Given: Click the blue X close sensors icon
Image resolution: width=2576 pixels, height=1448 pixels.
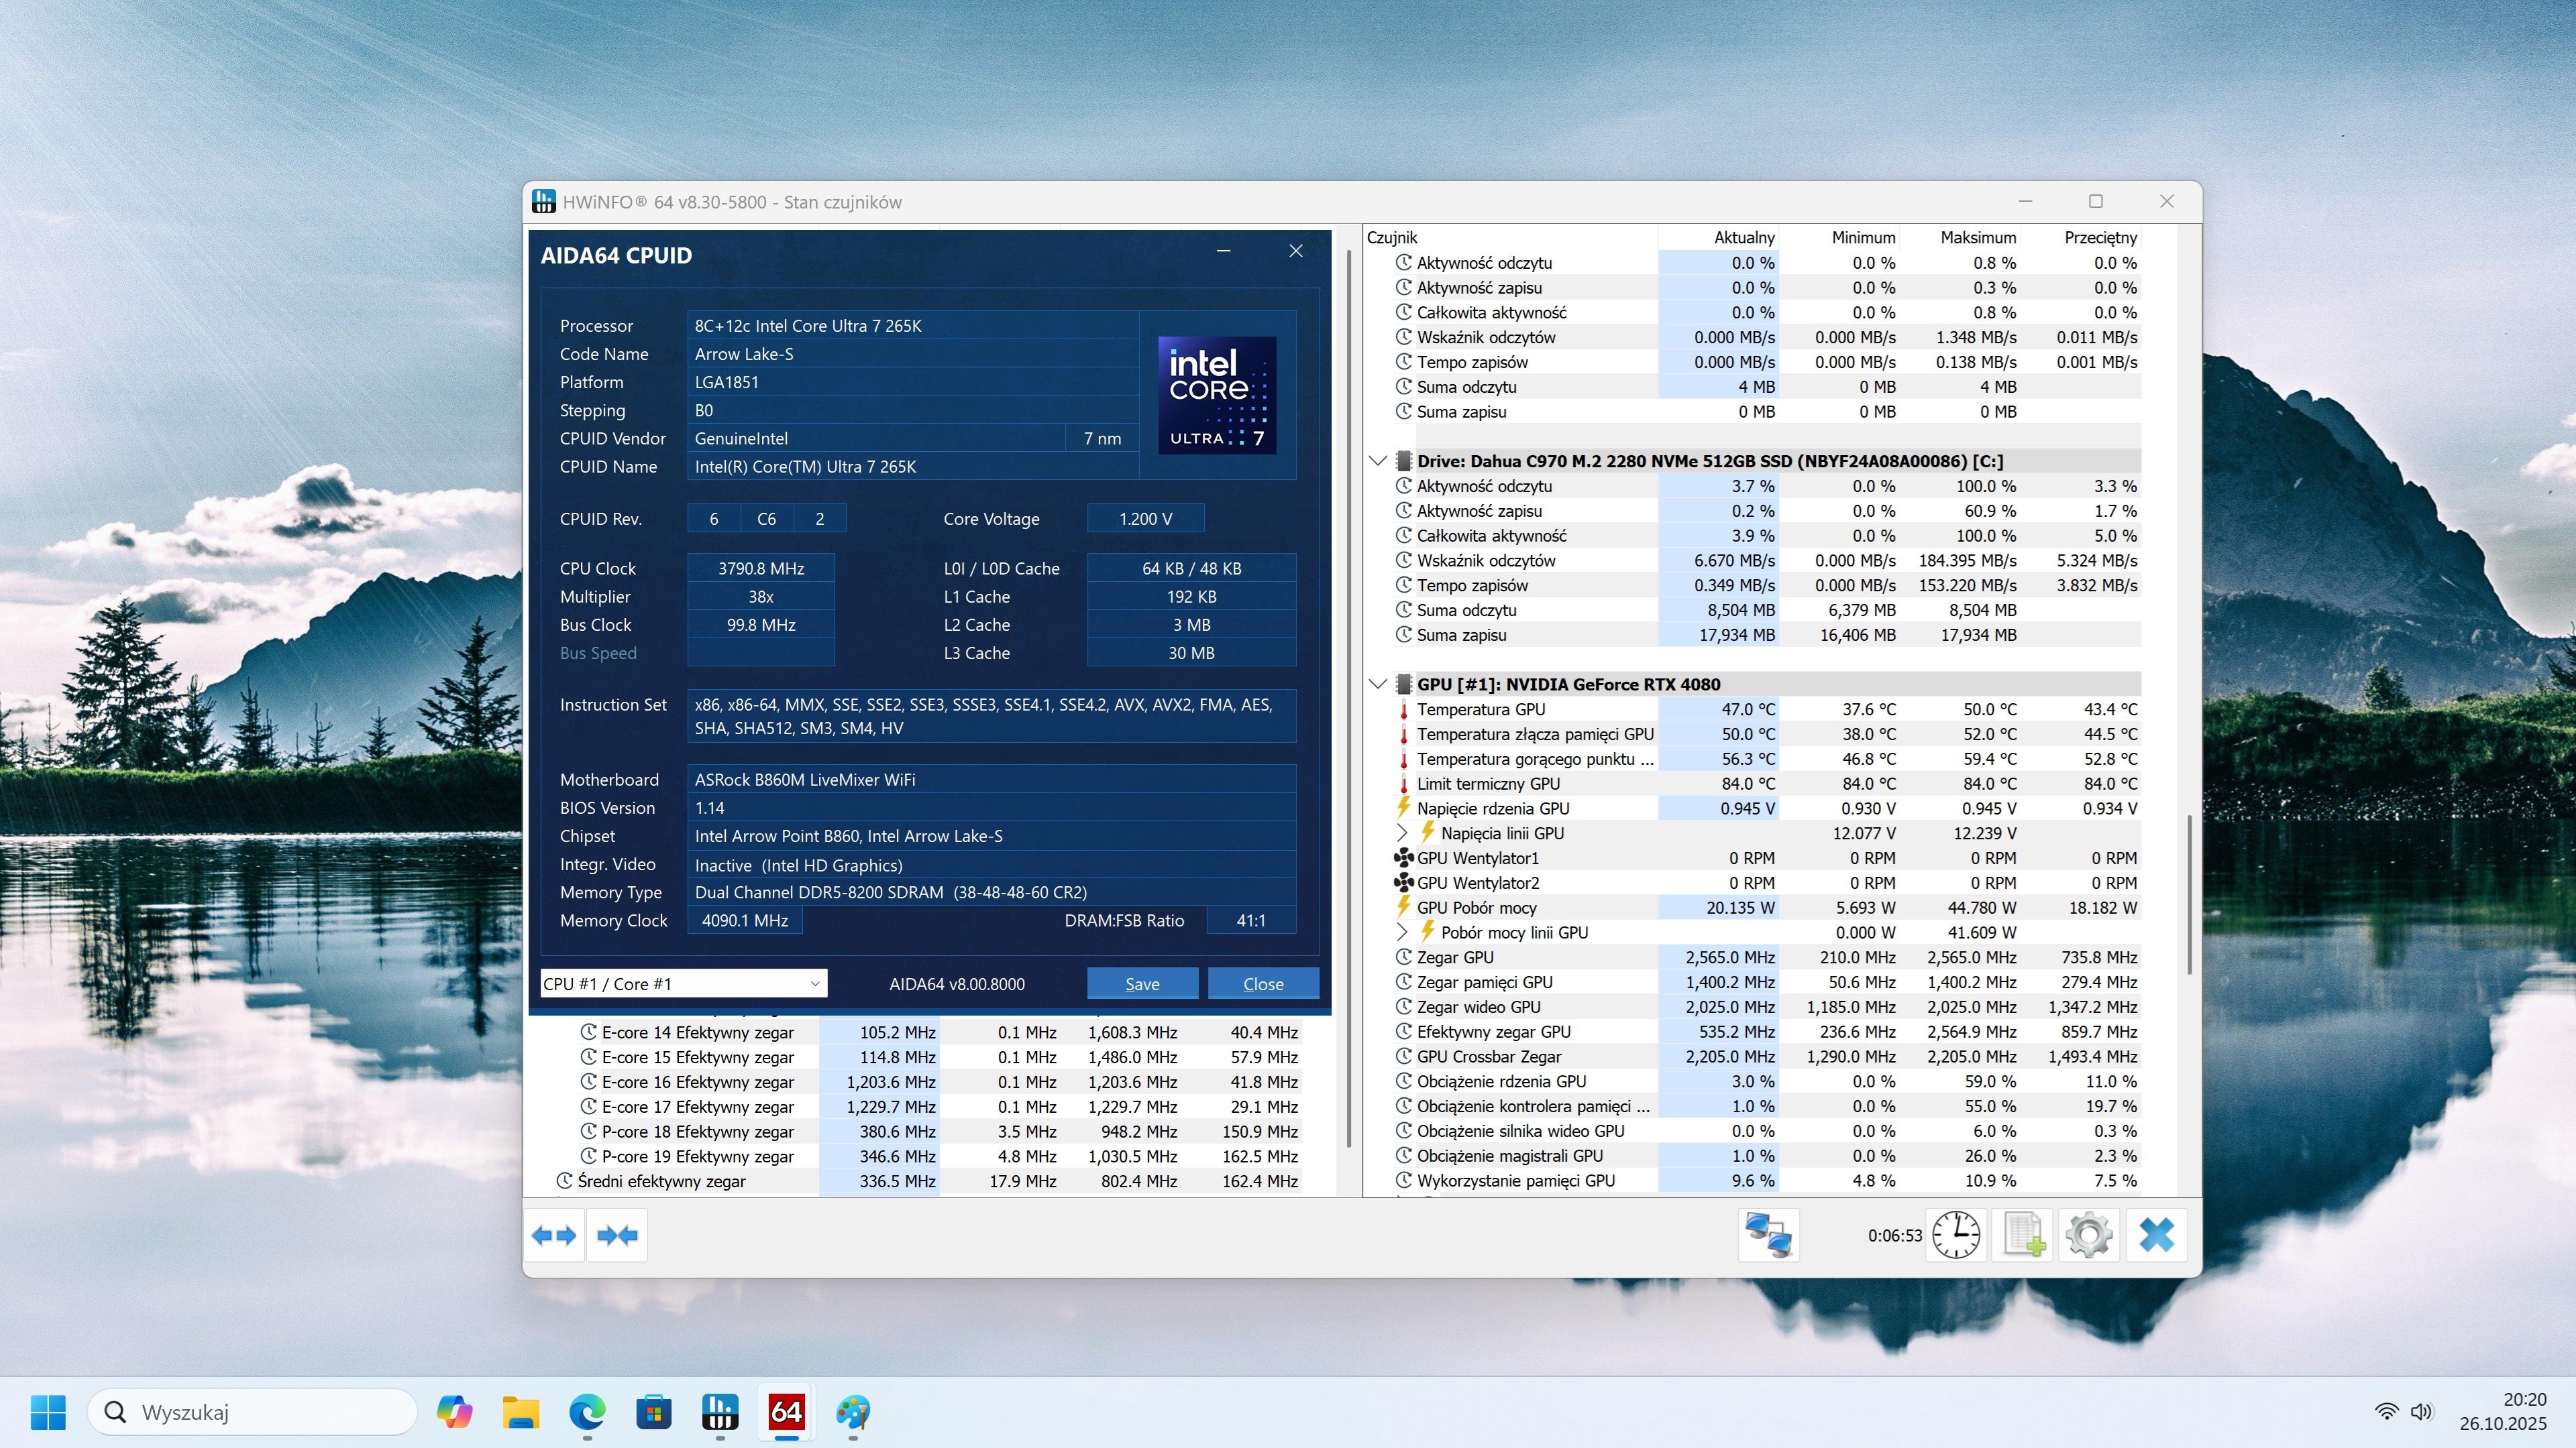Looking at the screenshot, I should 2156,1235.
